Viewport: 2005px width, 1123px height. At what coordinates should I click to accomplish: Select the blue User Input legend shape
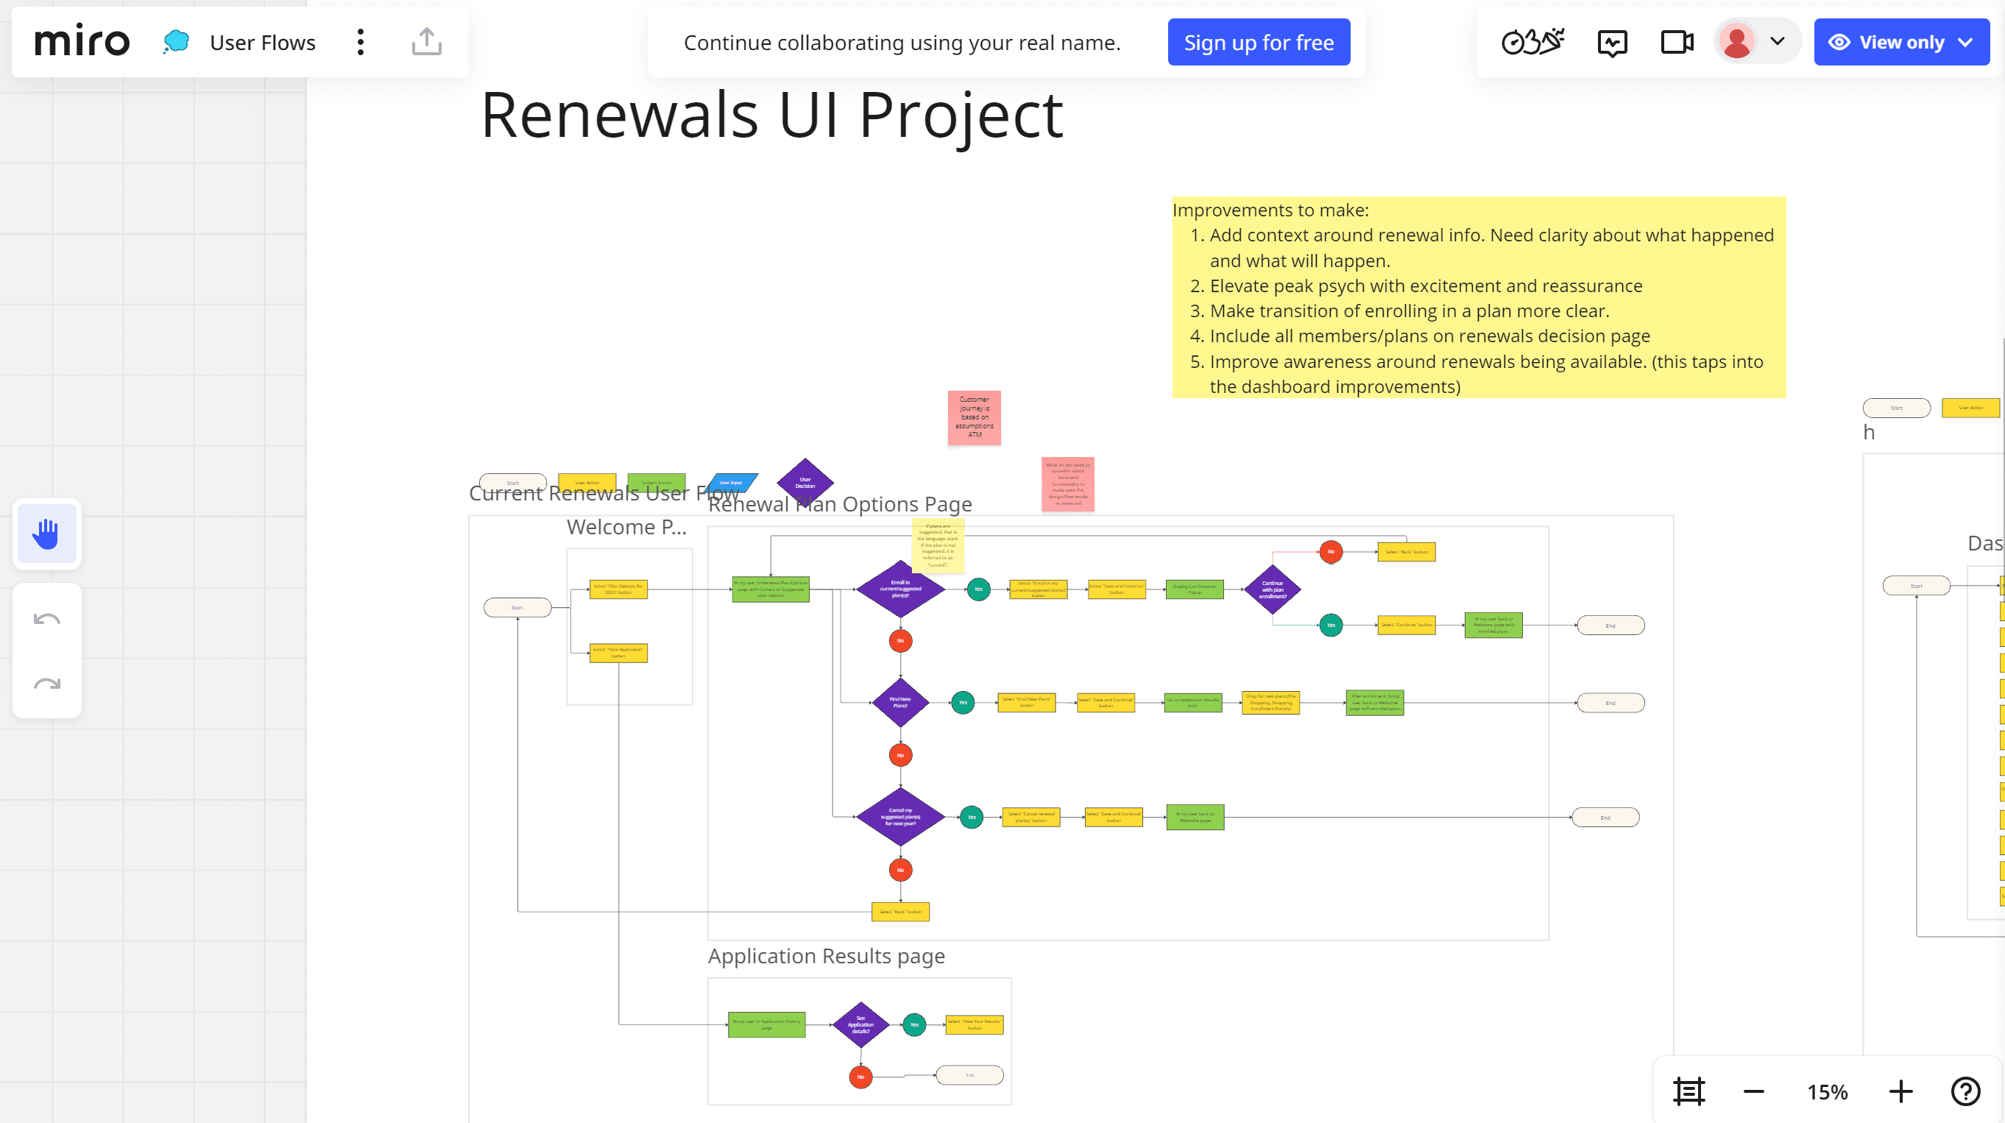732,483
